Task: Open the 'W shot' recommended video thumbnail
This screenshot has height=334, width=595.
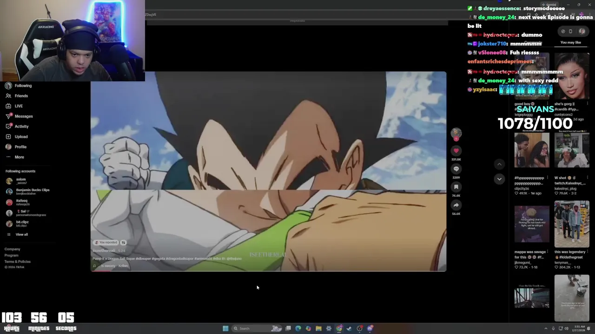Action: tap(571, 150)
